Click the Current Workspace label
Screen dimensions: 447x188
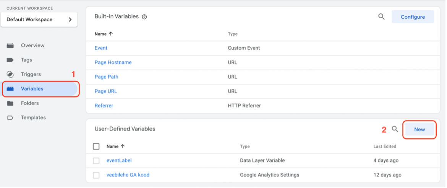[30, 8]
